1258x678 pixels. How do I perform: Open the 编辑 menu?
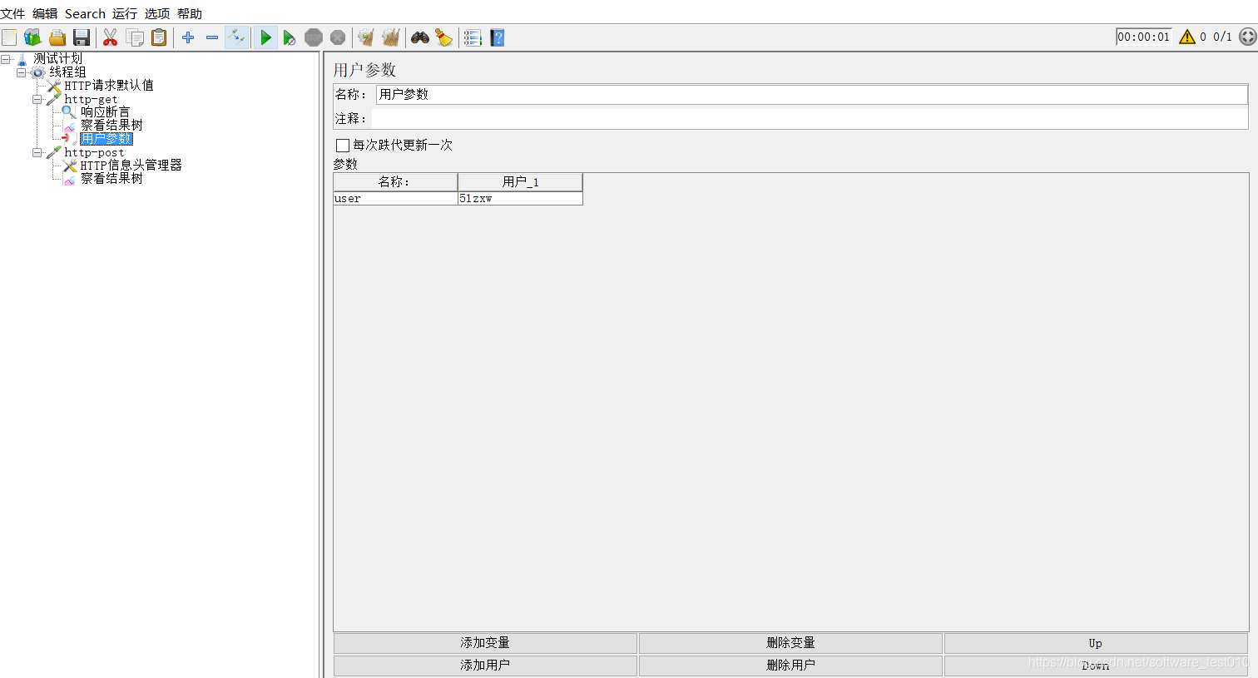(x=45, y=13)
